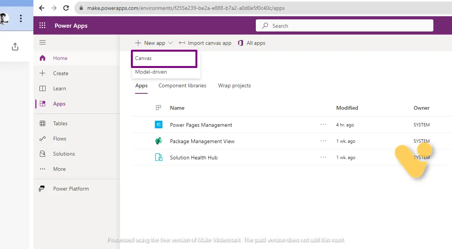Click the Solution Health Hub app icon
Image resolution: width=452 pixels, height=249 pixels.
[x=159, y=158]
